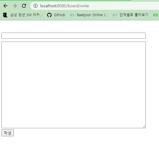Click the Baekjoon Online Judge bookmark icon
Image resolution: width=159 pixels, height=162 pixels.
(x=72, y=15)
